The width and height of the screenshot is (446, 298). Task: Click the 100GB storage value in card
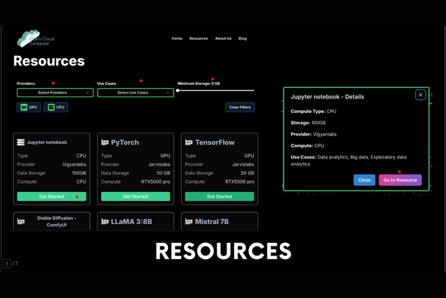(x=79, y=173)
